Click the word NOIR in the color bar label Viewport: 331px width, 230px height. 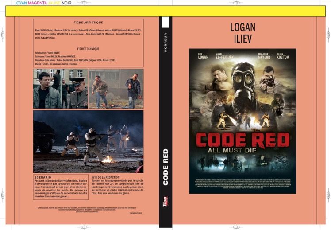[x=66, y=3]
